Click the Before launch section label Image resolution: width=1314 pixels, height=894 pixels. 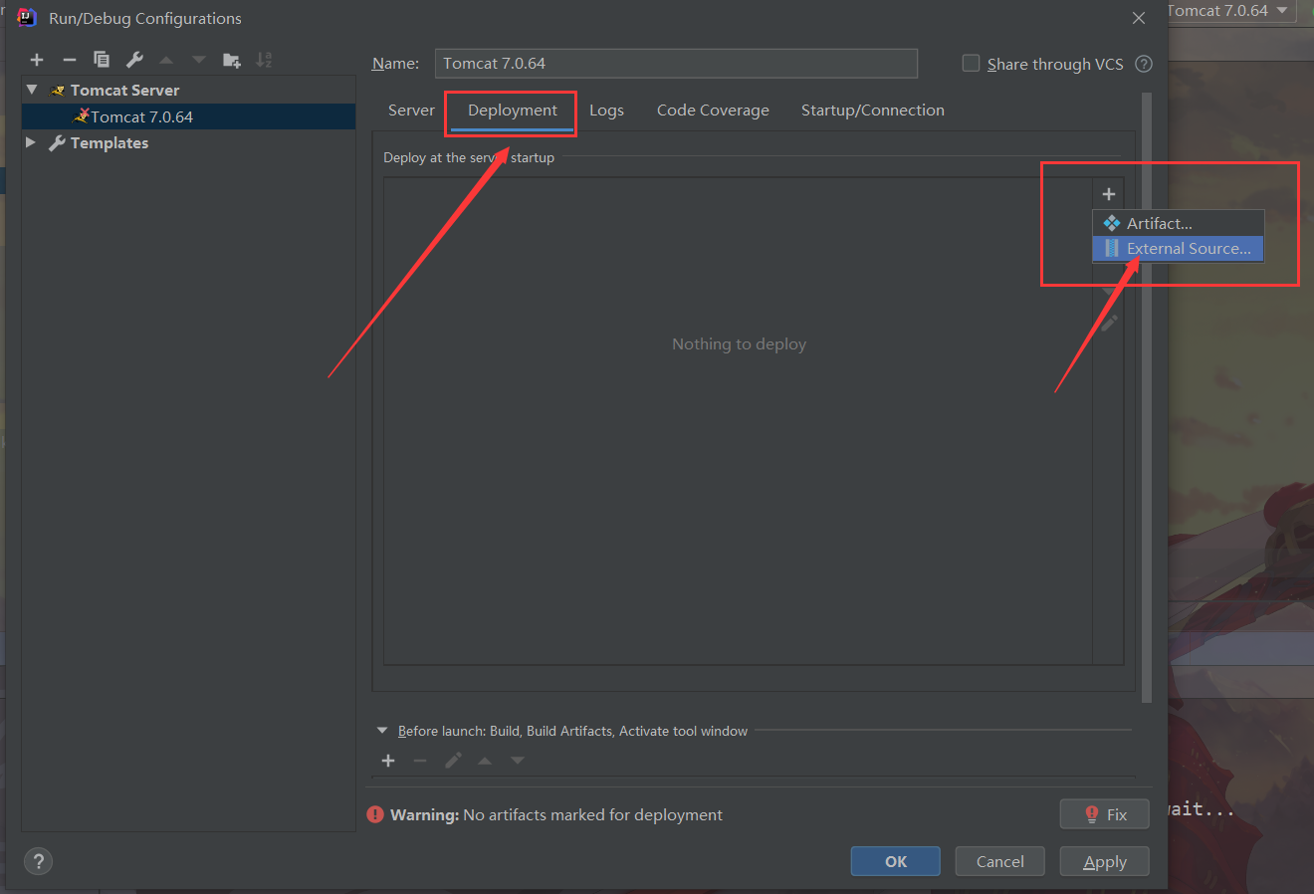572,731
